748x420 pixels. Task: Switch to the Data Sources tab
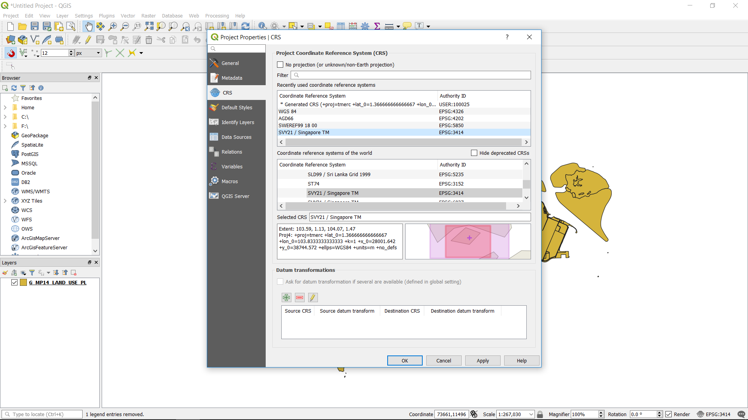tap(236, 137)
